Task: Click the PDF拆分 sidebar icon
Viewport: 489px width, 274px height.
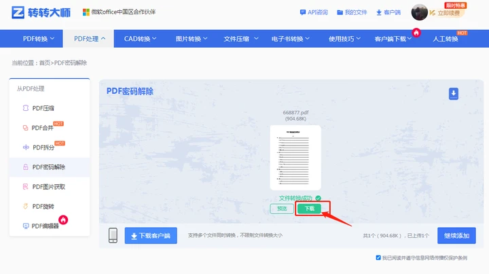Action: pos(26,148)
